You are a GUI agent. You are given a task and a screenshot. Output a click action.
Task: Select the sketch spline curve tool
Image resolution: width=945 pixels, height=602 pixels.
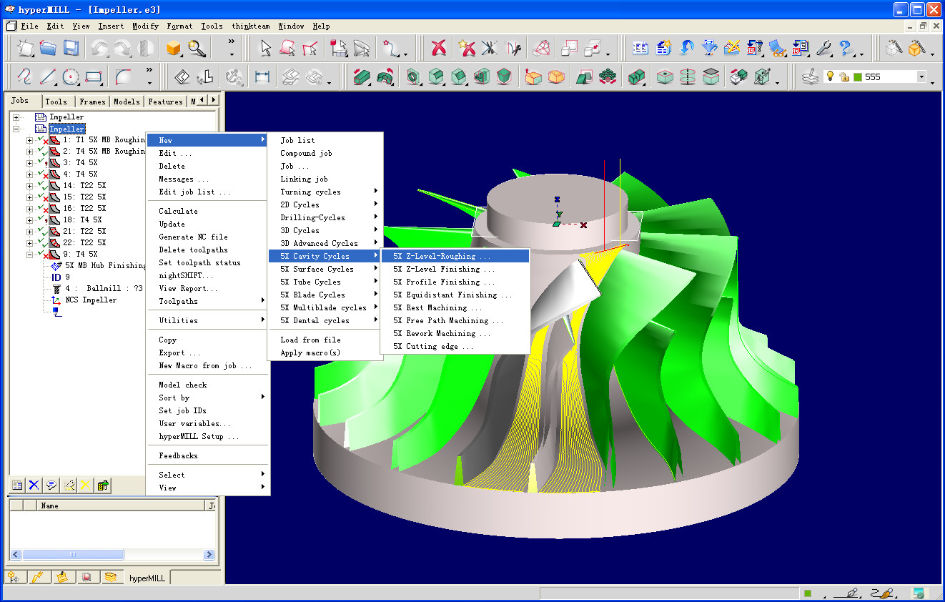25,77
